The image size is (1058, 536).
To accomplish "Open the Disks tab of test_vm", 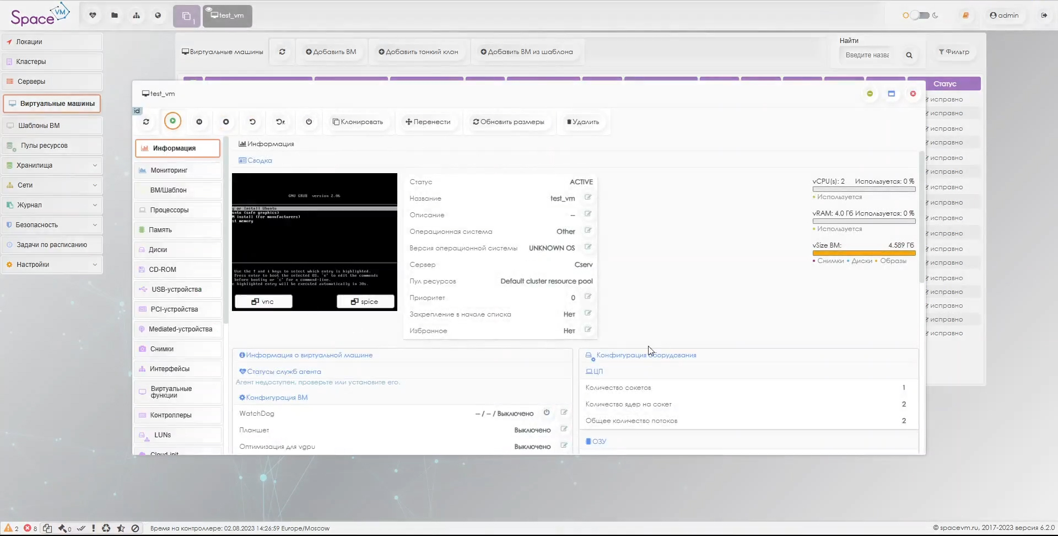I will (x=178, y=250).
